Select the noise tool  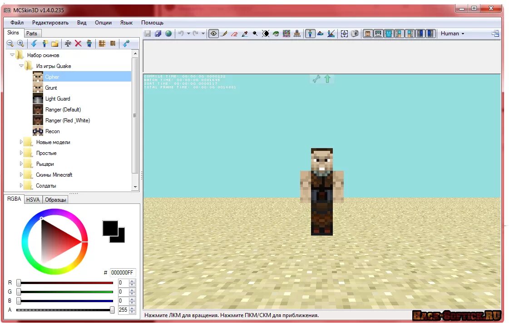click(x=287, y=34)
